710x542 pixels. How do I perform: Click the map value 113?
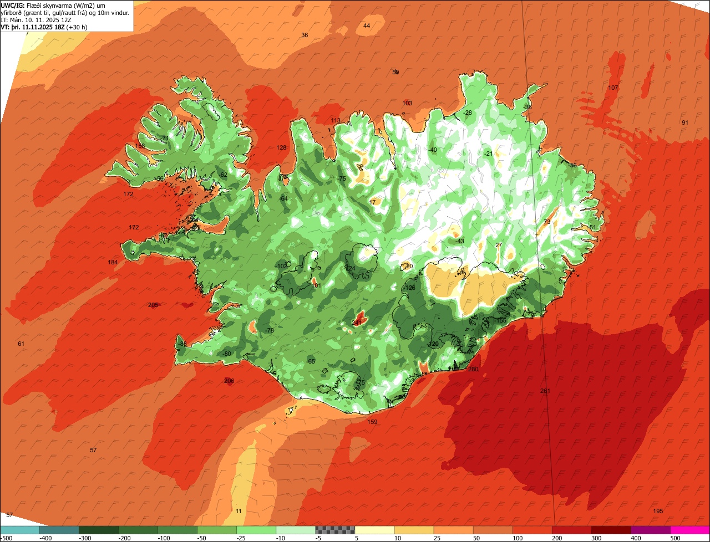pyautogui.click(x=336, y=120)
